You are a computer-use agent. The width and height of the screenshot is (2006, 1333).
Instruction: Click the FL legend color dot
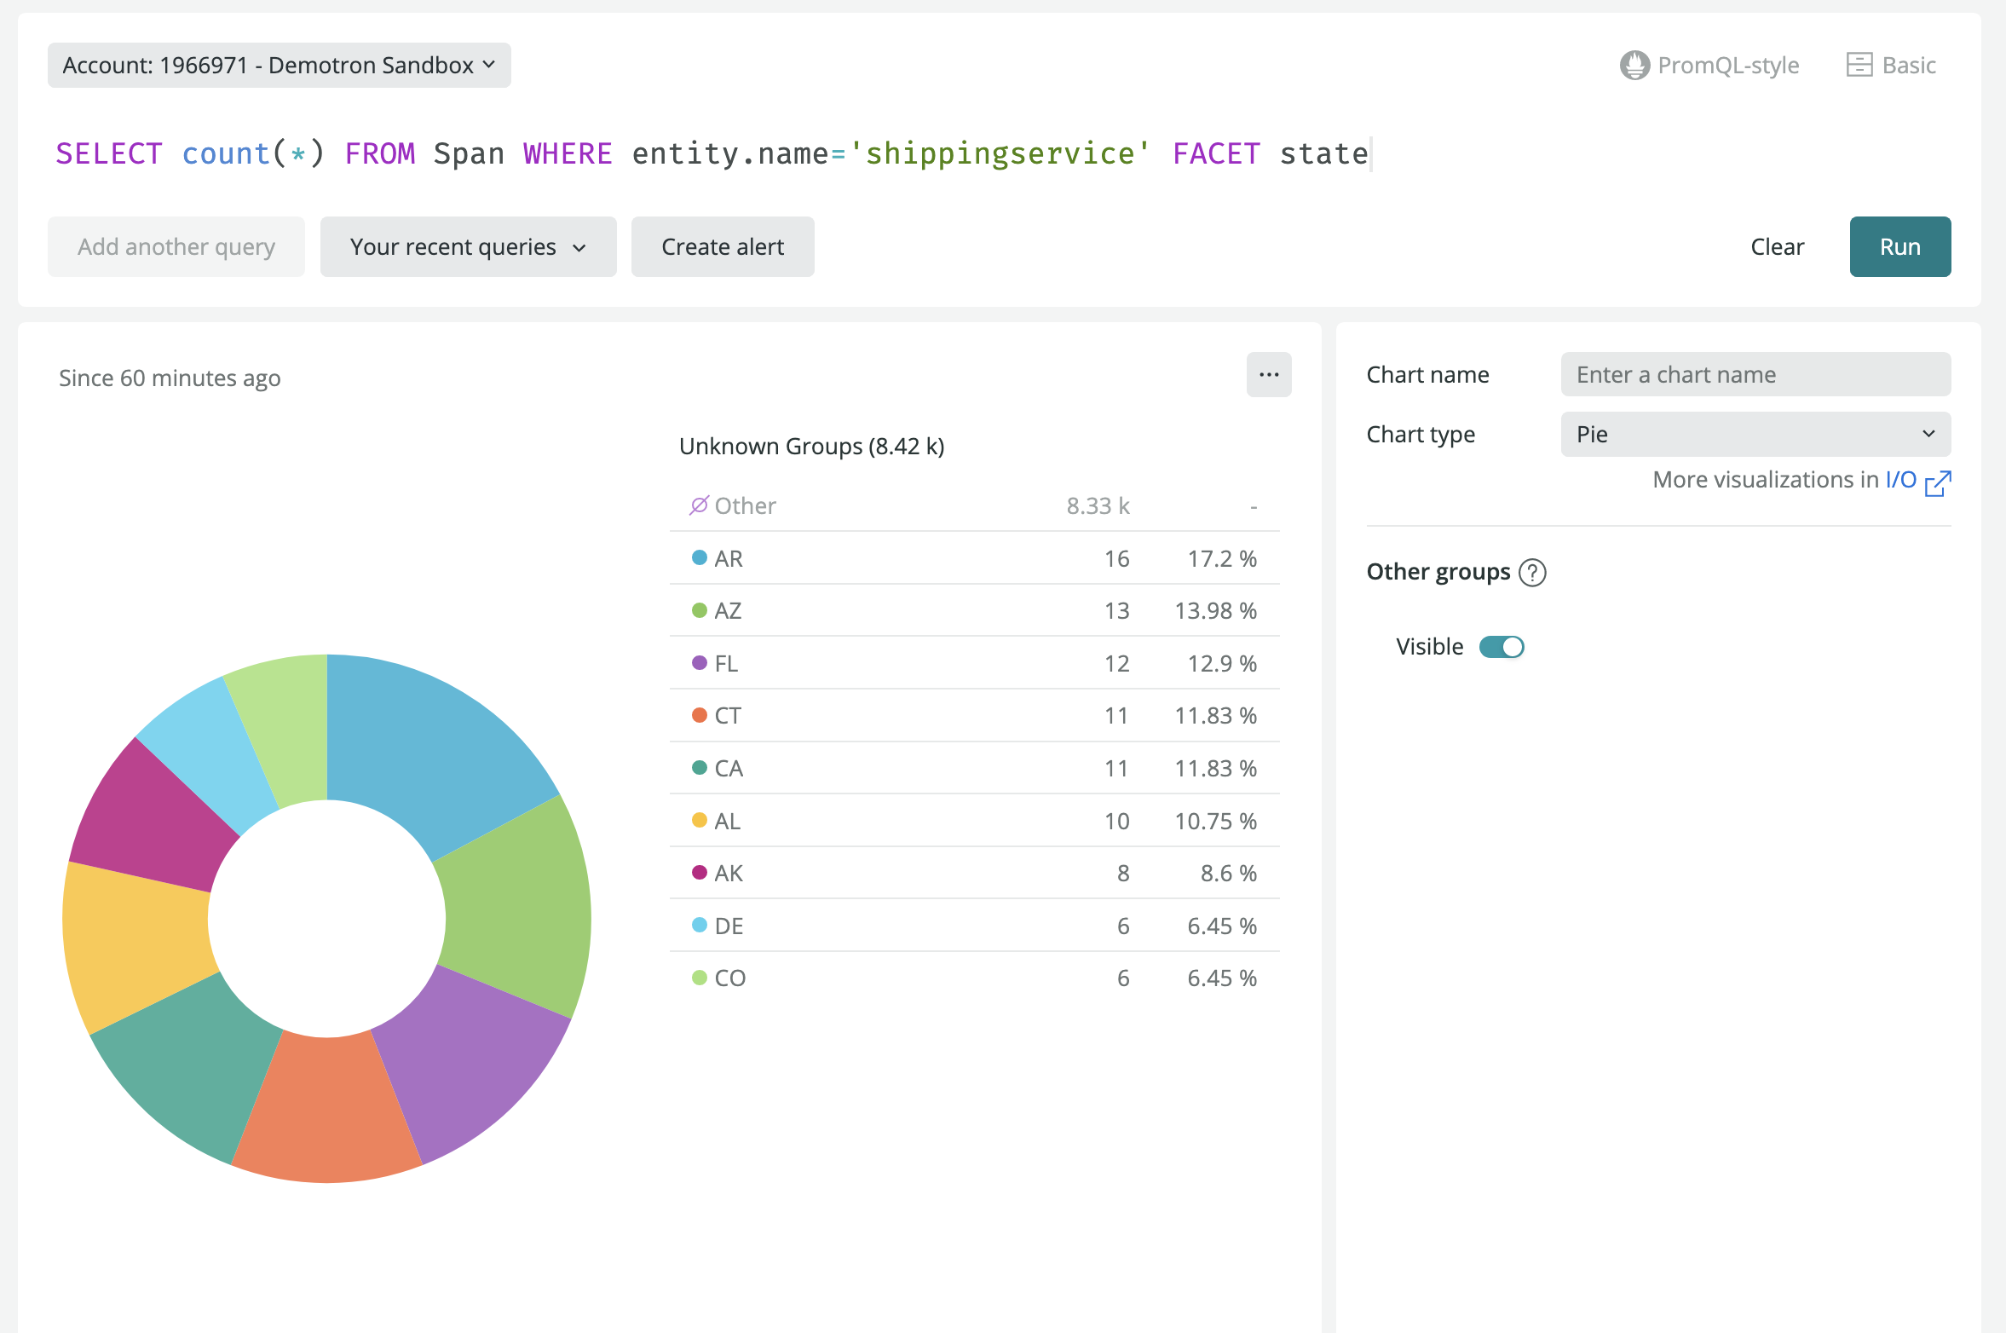699,662
